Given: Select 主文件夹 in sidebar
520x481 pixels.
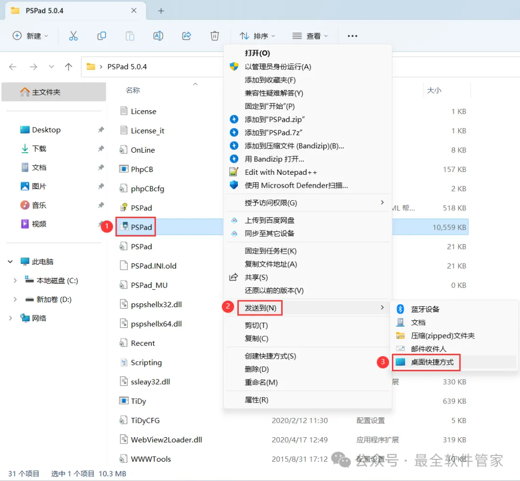Looking at the screenshot, I should [54, 92].
